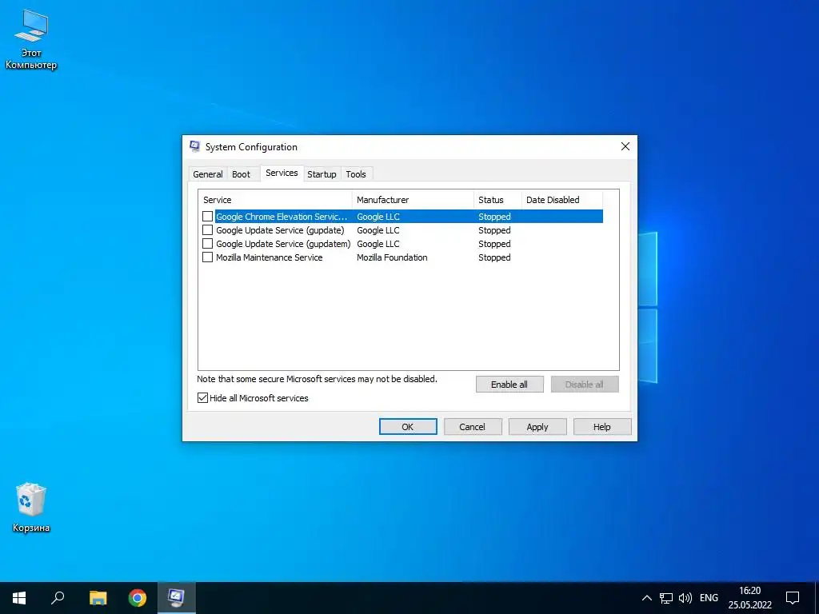Click the Cancel button

(473, 427)
